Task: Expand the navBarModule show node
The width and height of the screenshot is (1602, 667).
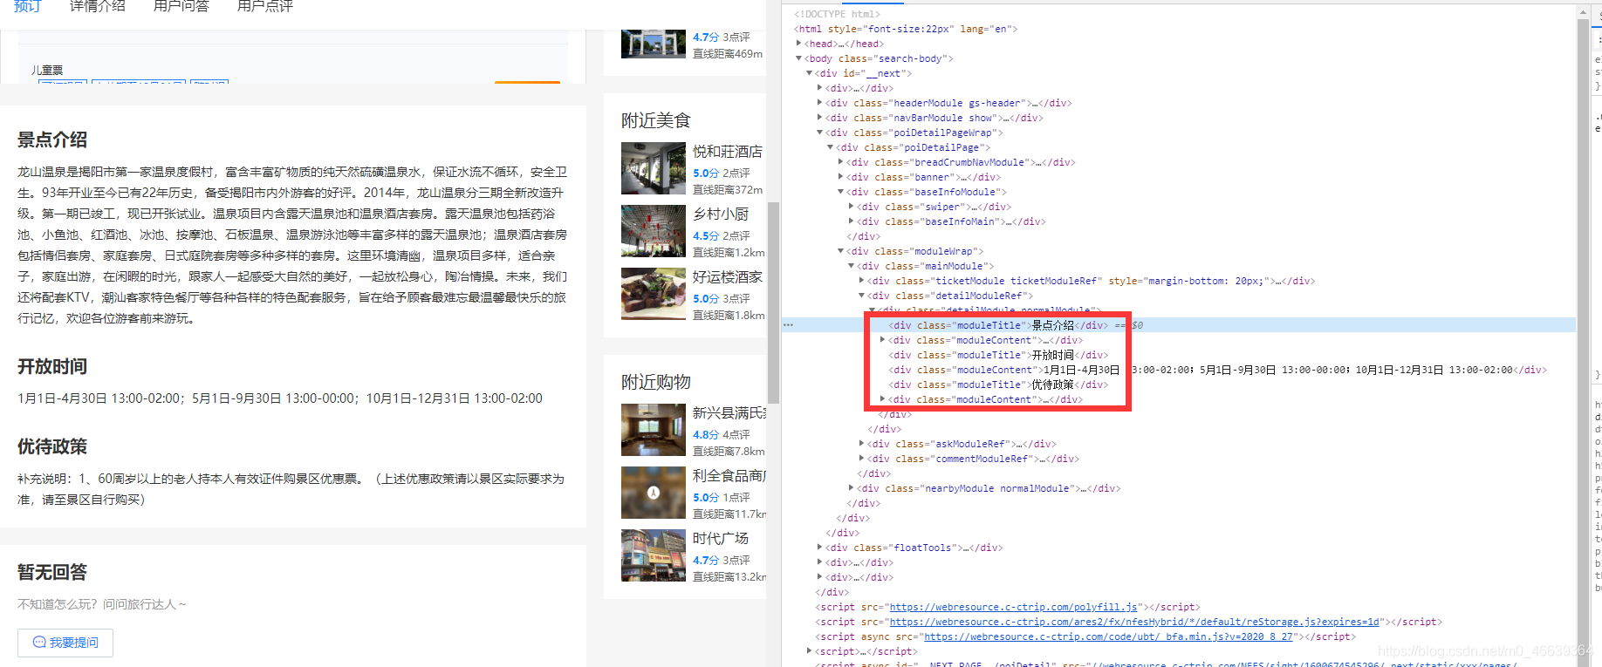Action: [x=819, y=118]
